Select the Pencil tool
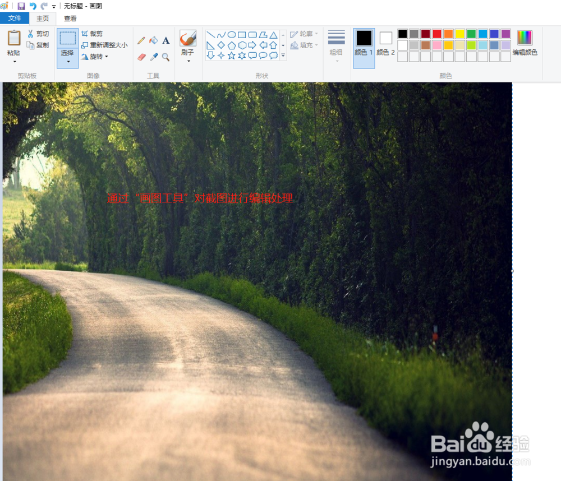This screenshot has height=481, width=561. pyautogui.click(x=141, y=41)
